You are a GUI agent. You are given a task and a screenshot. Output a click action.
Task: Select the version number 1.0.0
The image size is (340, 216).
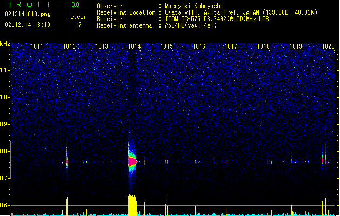coord(74,5)
